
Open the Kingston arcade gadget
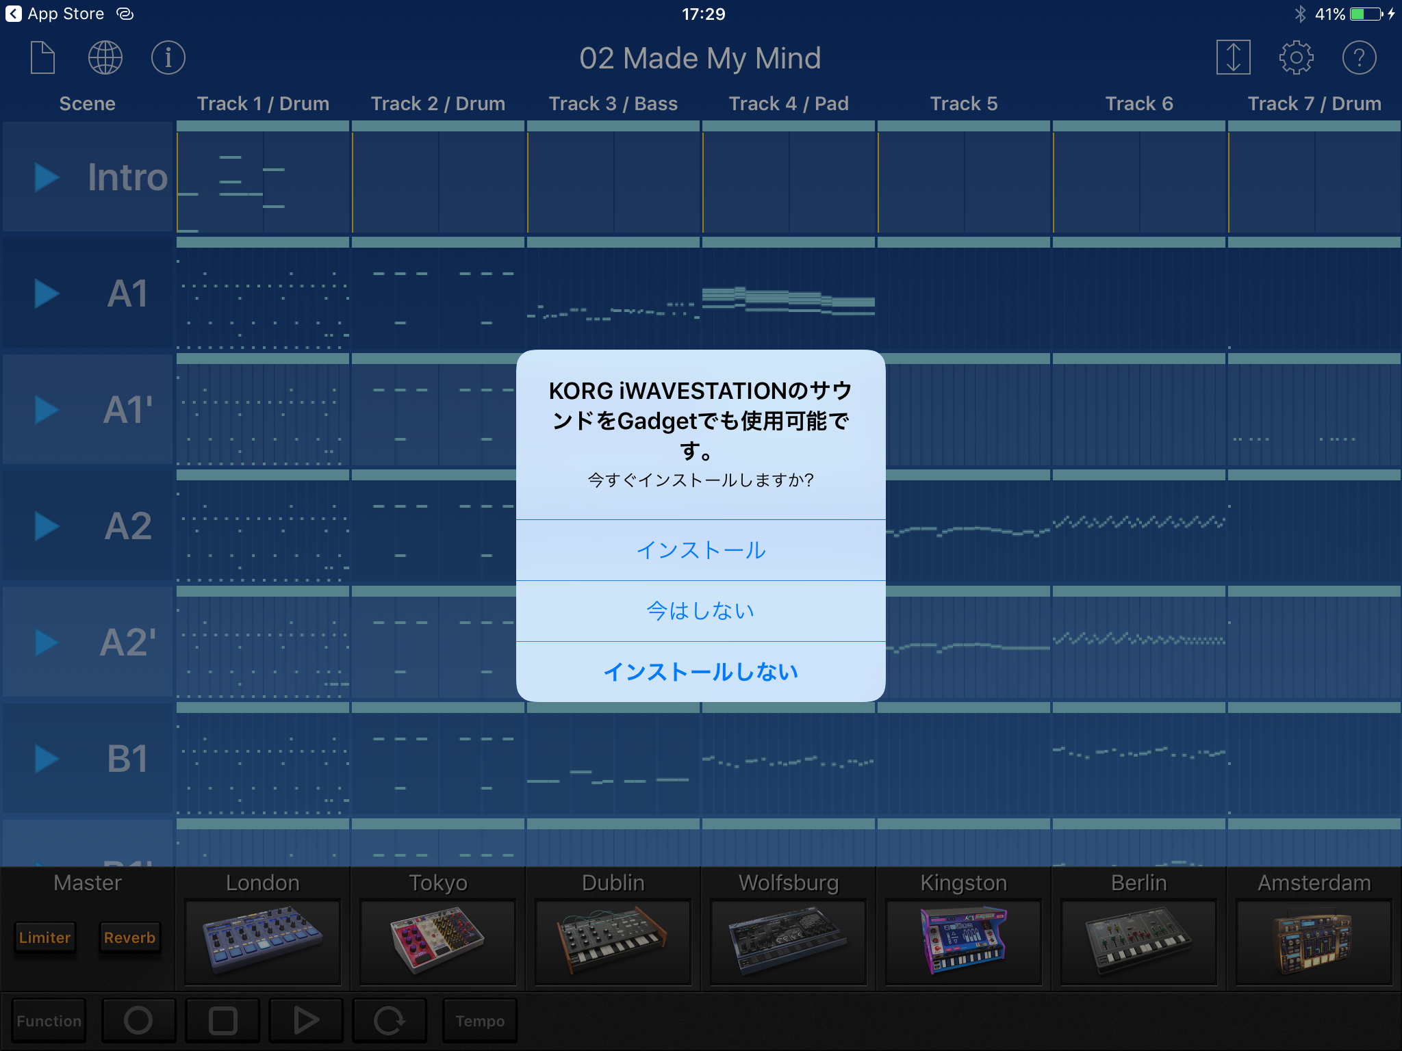click(964, 942)
